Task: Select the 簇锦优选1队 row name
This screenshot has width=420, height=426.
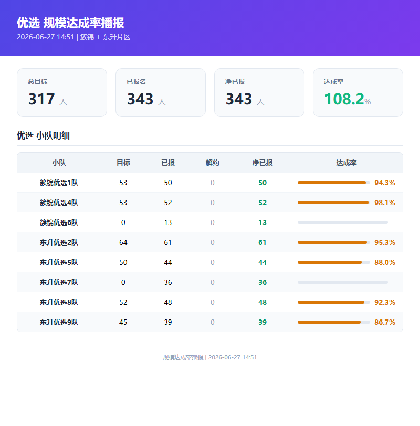Action: click(59, 183)
